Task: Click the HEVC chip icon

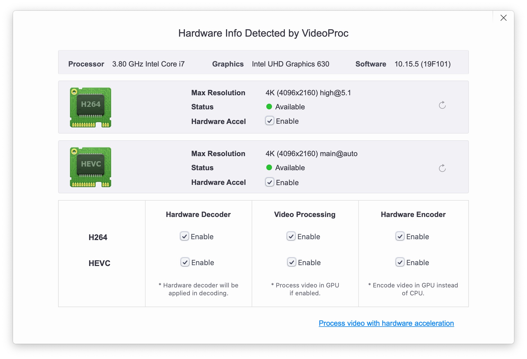Action: pyautogui.click(x=91, y=167)
